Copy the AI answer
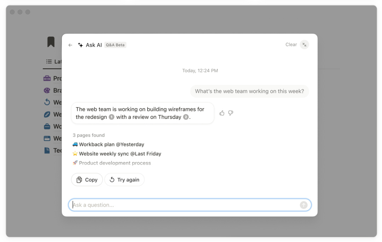This screenshot has height=242, width=382. tap(87, 180)
